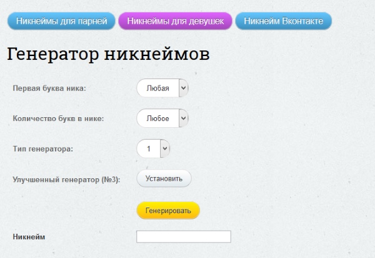This screenshot has width=375, height=258.
Task: Select the 'Любая' first letter combo box
Action: [157, 88]
